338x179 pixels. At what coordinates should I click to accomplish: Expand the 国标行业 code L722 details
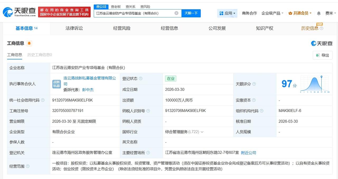click(202, 132)
